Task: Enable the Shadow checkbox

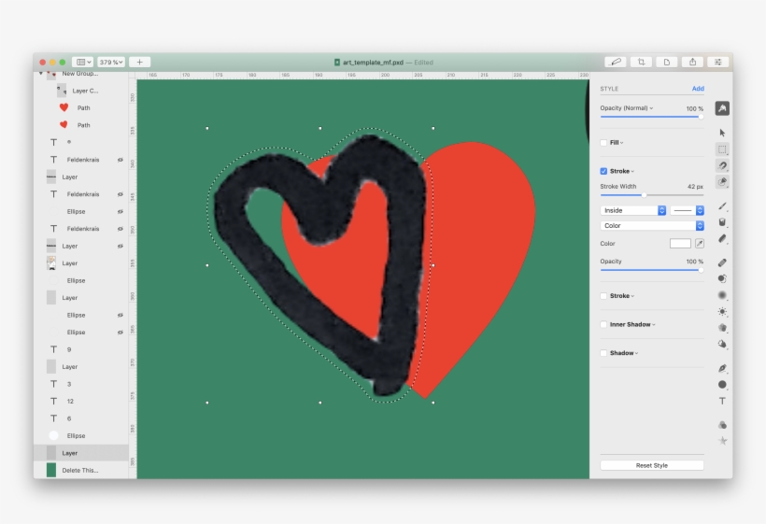Action: [x=603, y=352]
